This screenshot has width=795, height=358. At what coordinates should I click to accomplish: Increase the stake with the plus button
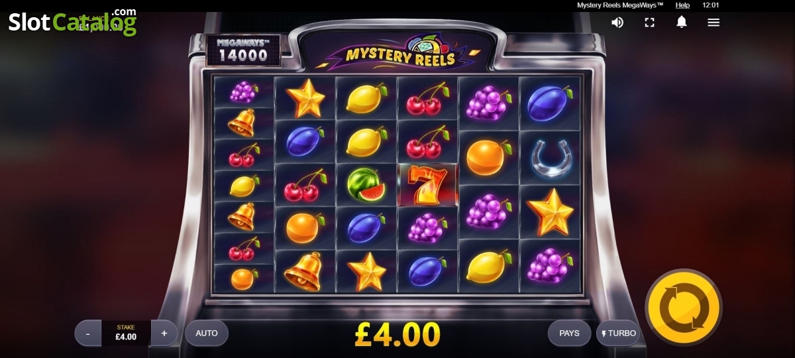coord(164,333)
